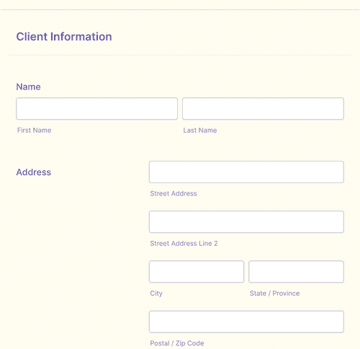Click the 'City' sublabel text
This screenshot has height=349, width=360.
click(156, 293)
